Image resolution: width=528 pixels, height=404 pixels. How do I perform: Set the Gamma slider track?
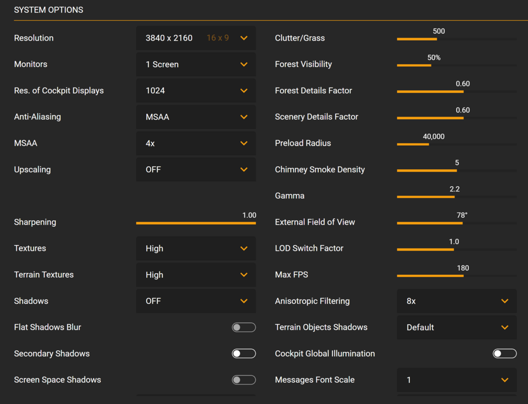pos(457,197)
